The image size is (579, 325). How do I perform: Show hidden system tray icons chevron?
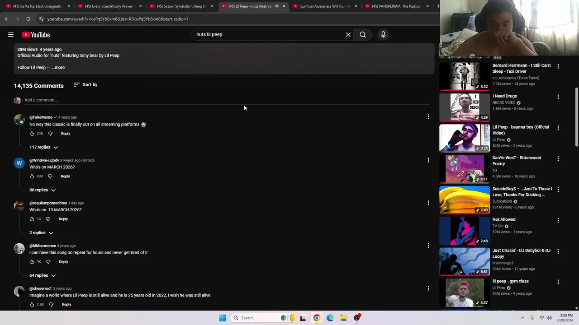click(522, 318)
